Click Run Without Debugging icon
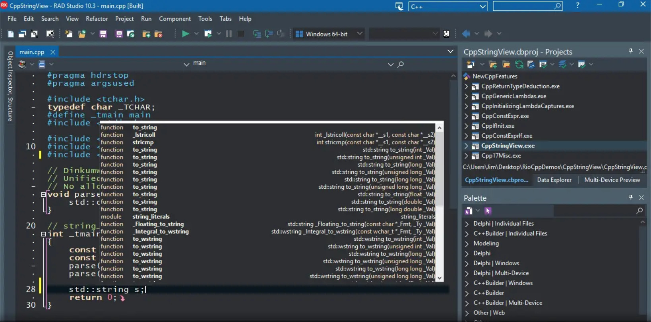Screen dimensions: 651x322 pyautogui.click(x=207, y=34)
